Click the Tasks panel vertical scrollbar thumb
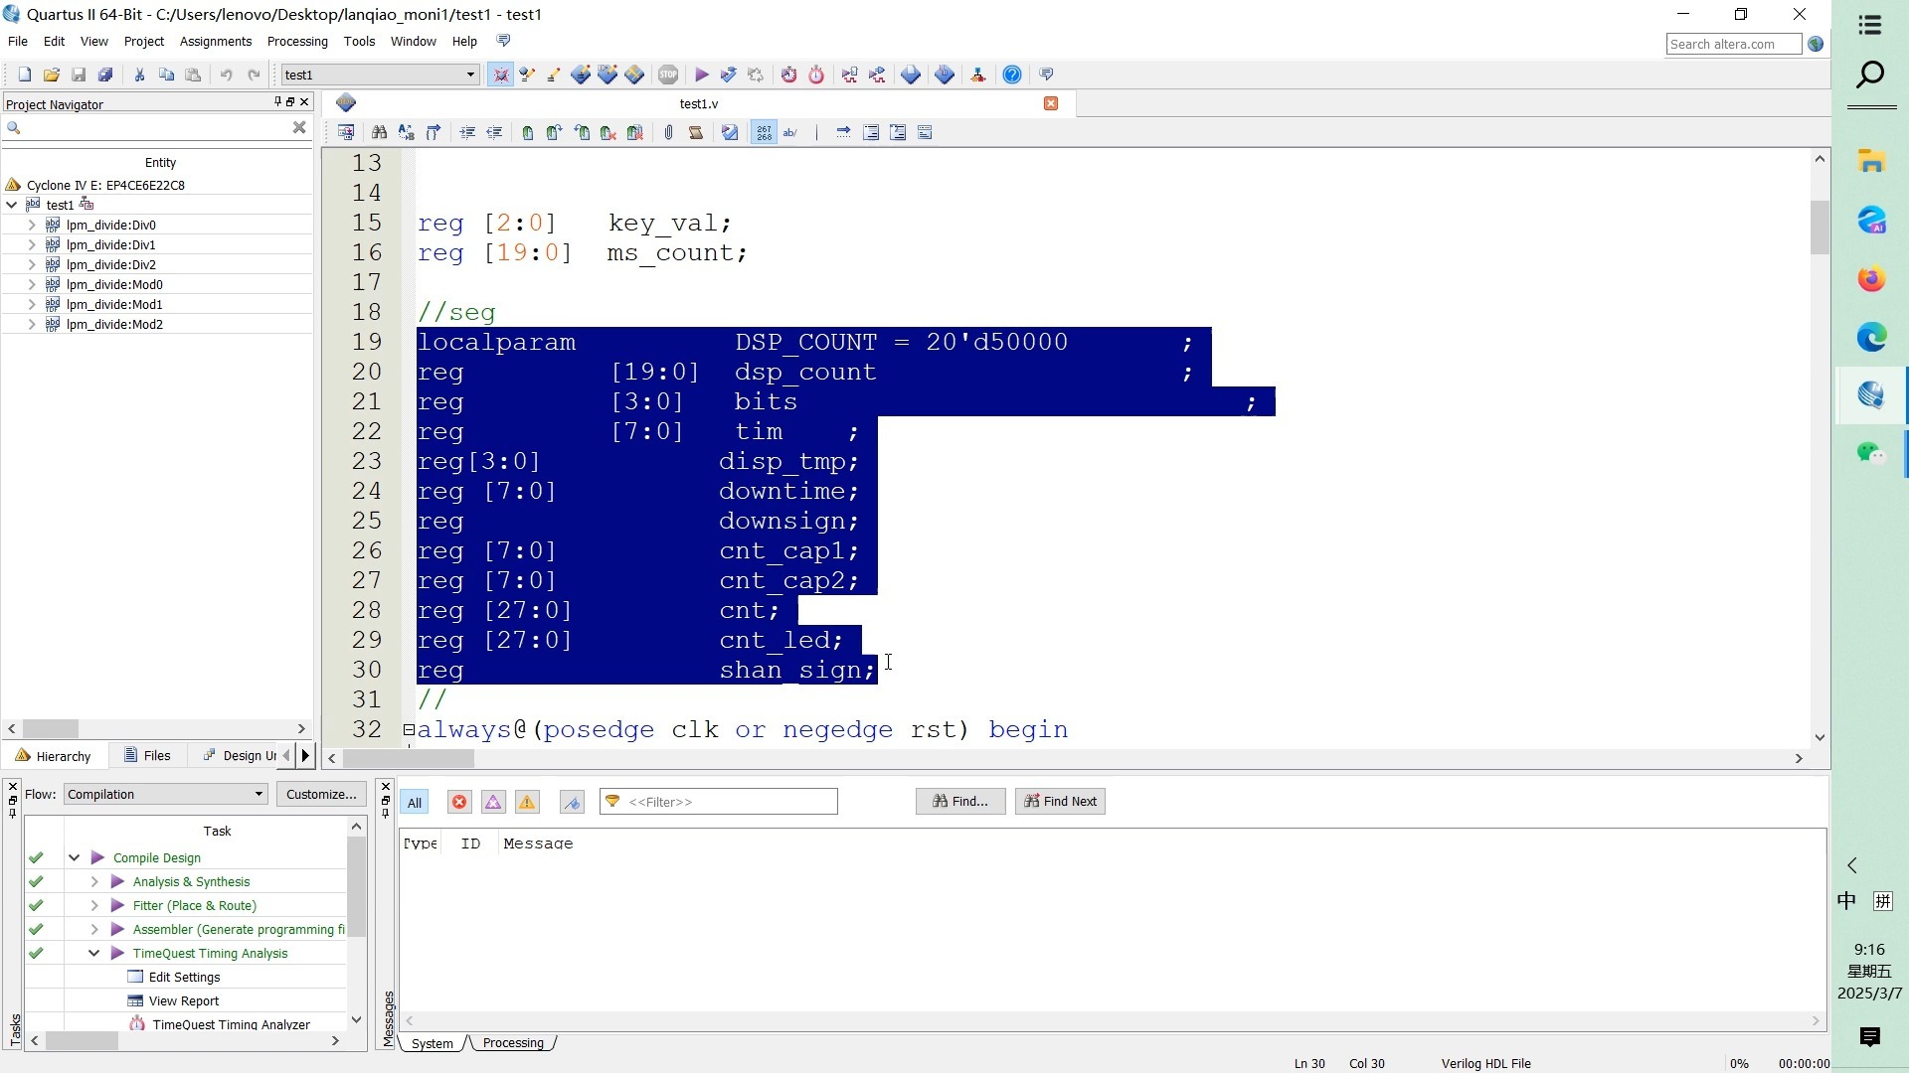Viewport: 1909px width, 1073px height. [356, 886]
